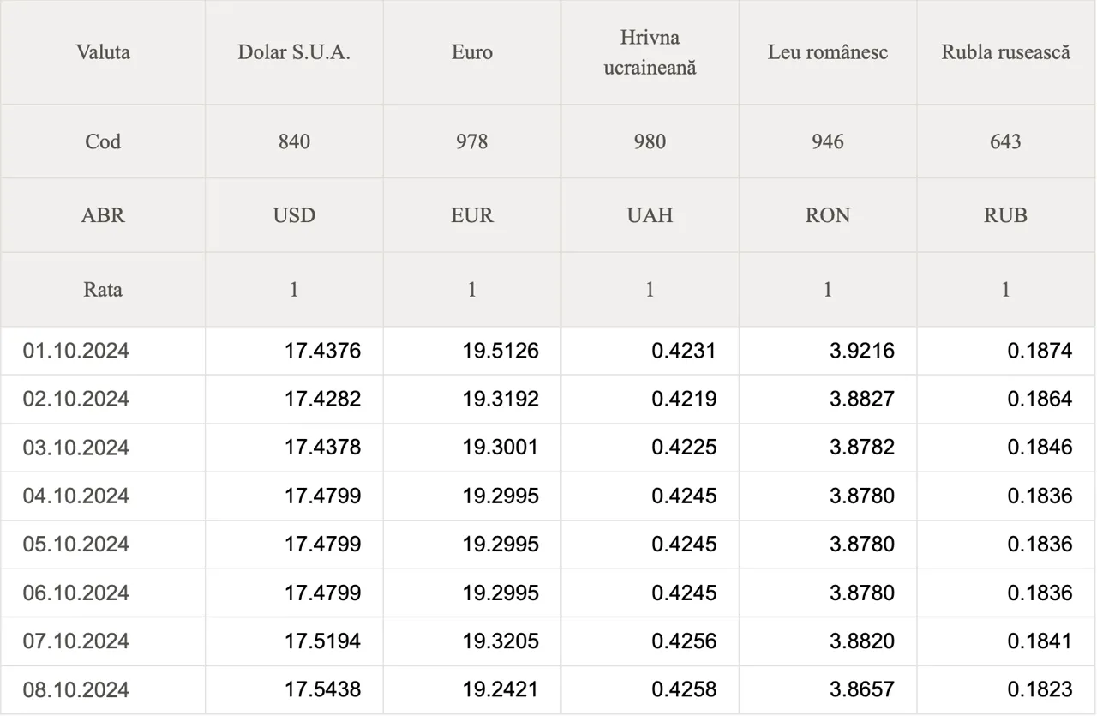The width and height of the screenshot is (1097, 716).
Task: Click the Hrivna ucraineană header cell
Action: click(x=650, y=52)
